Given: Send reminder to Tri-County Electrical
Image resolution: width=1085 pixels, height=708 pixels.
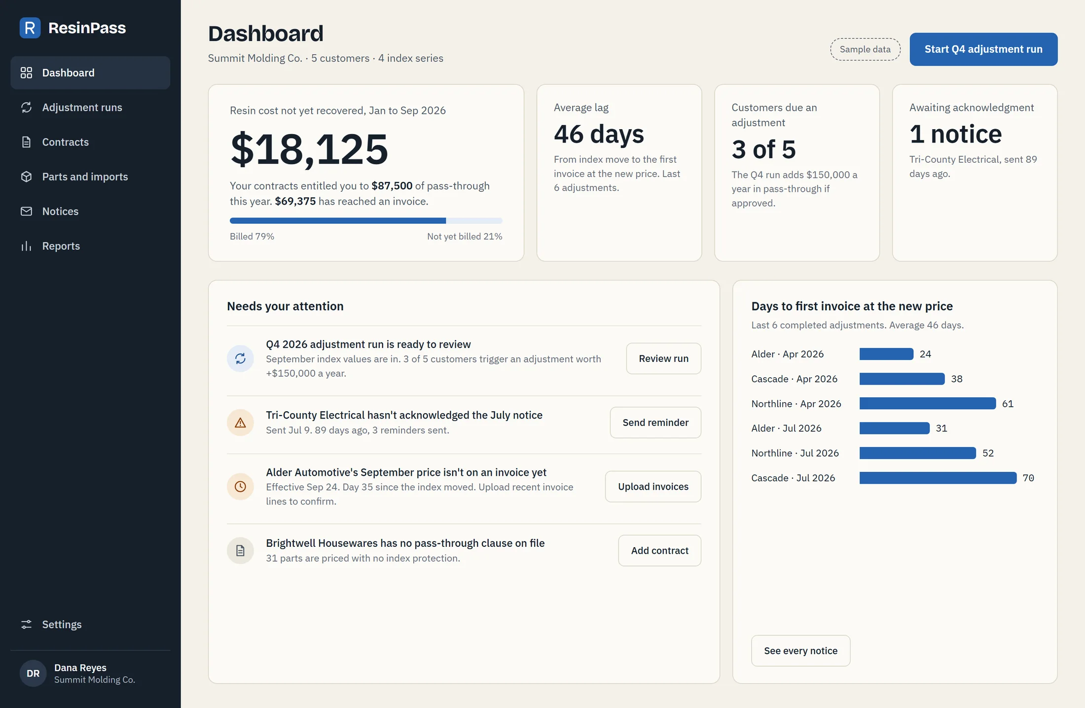Looking at the screenshot, I should tap(655, 423).
